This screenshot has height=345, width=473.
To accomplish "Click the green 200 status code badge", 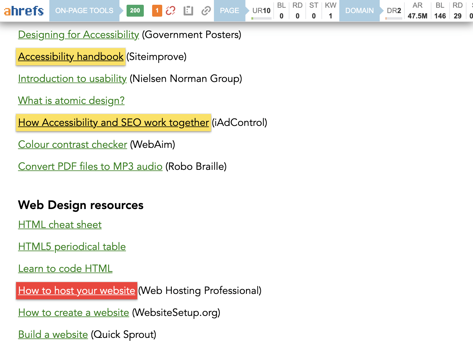I will pos(135,11).
